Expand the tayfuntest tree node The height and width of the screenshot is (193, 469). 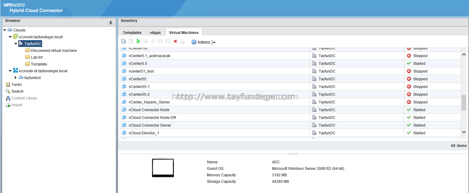tap(16, 78)
